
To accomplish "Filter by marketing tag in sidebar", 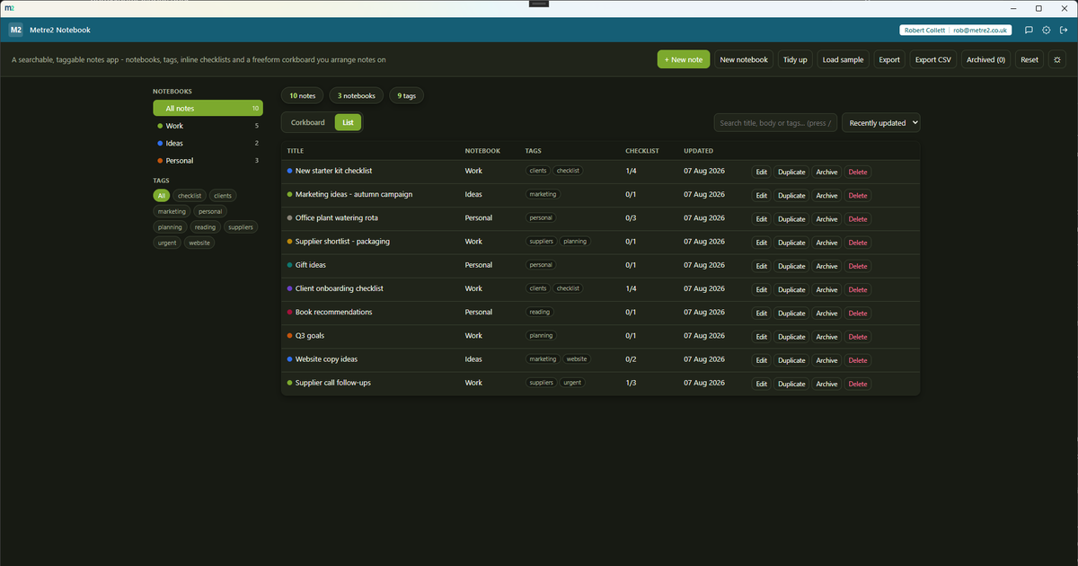I will 172,212.
